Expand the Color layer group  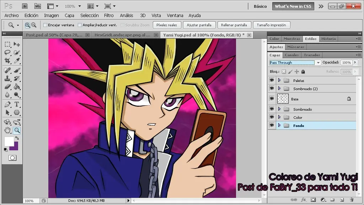(x=279, y=117)
